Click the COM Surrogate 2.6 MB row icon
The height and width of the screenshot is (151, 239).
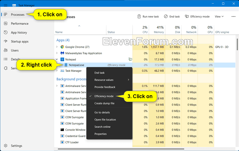coord(62,123)
